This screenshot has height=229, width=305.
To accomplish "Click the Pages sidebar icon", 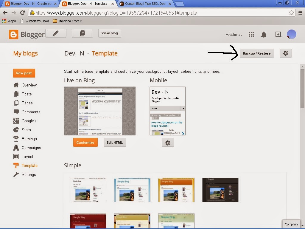I will coord(16,103).
